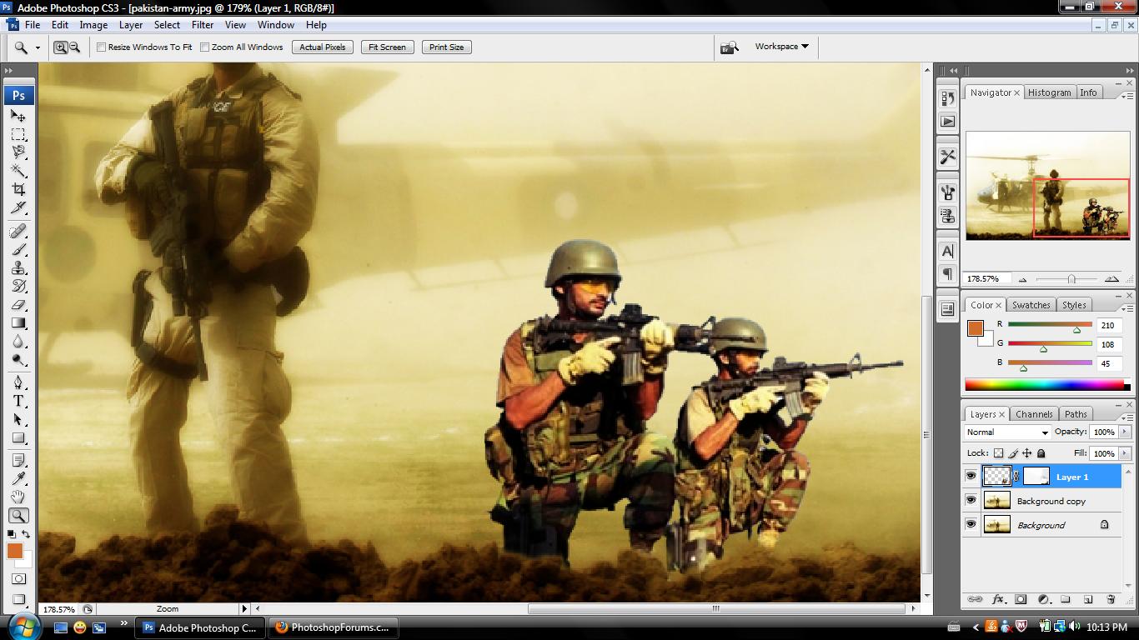The image size is (1139, 640).
Task: Click the Fit Screen button
Action: coord(387,47)
